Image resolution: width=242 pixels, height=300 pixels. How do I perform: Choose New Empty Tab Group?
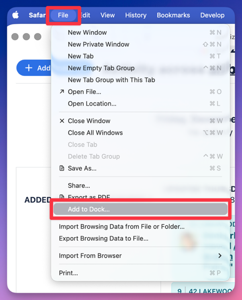[140, 68]
